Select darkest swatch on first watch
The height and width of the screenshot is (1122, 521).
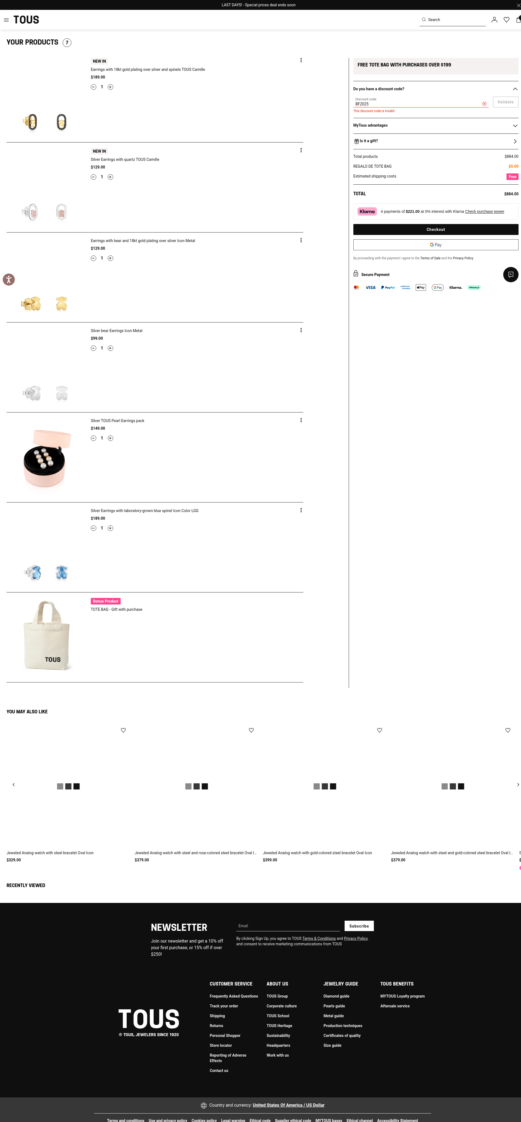[x=77, y=786]
